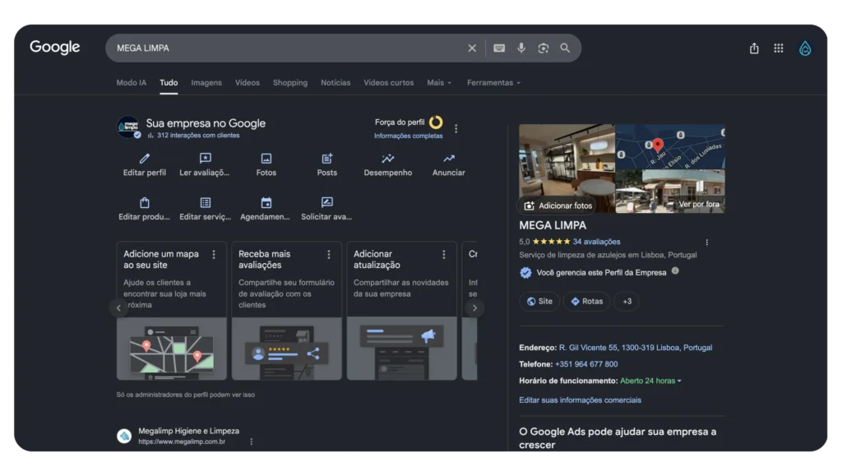
Task: Click '312 interações com clientes' link
Action: (x=198, y=135)
